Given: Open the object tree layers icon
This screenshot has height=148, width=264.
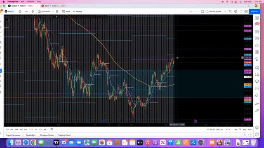Looking at the screenshot, I should coord(257,127).
